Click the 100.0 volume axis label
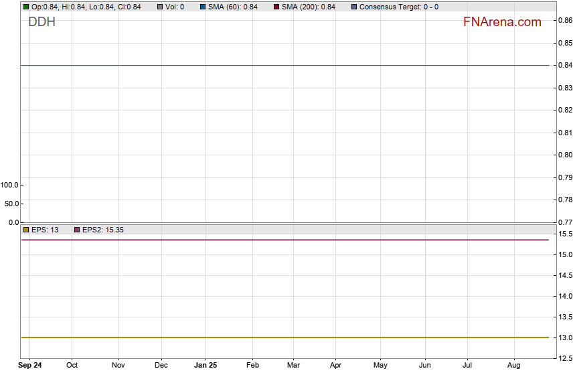575x379 pixels. click(11, 185)
